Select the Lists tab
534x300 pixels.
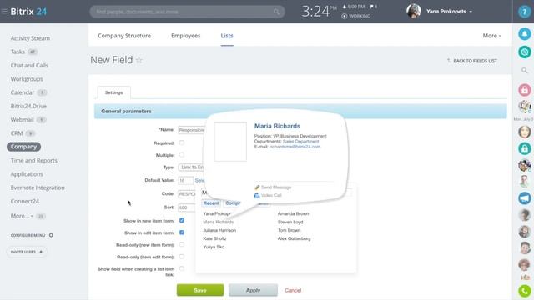pos(227,36)
